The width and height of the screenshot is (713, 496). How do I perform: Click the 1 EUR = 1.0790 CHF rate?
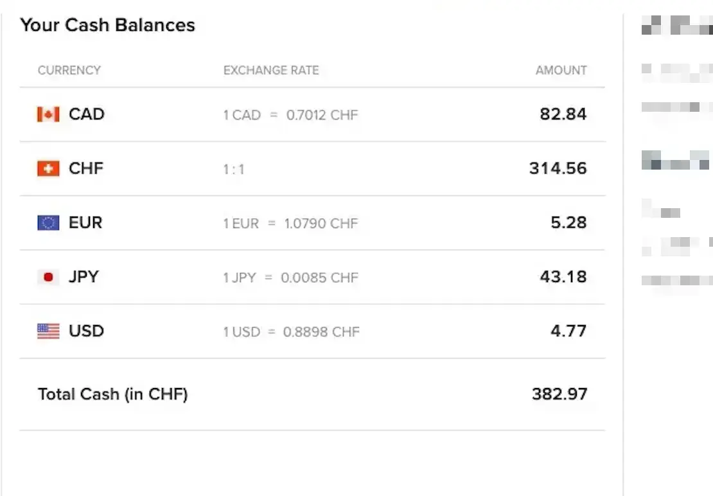(290, 224)
